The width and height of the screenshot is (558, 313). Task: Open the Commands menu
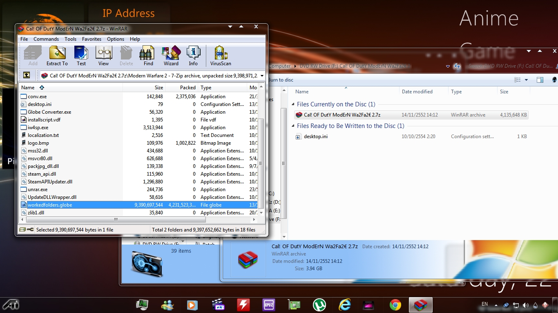(46, 39)
